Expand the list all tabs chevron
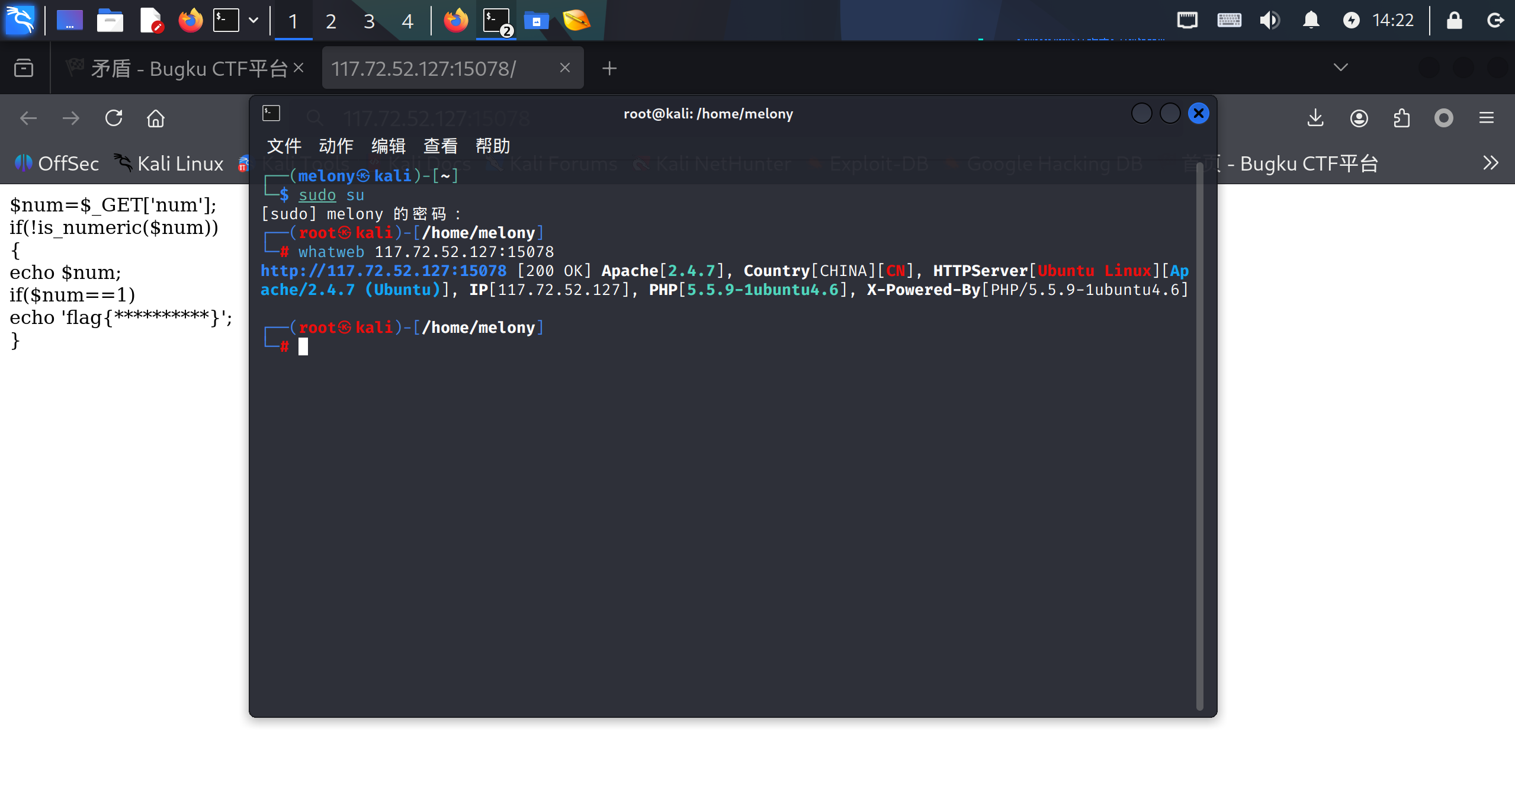Viewport: 1515px width, 796px height. pos(1340,68)
